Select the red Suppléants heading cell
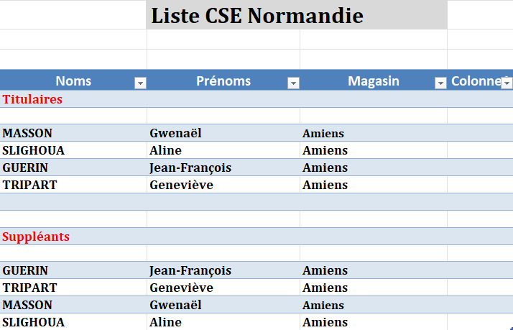This screenshot has width=513, height=330. coord(36,237)
